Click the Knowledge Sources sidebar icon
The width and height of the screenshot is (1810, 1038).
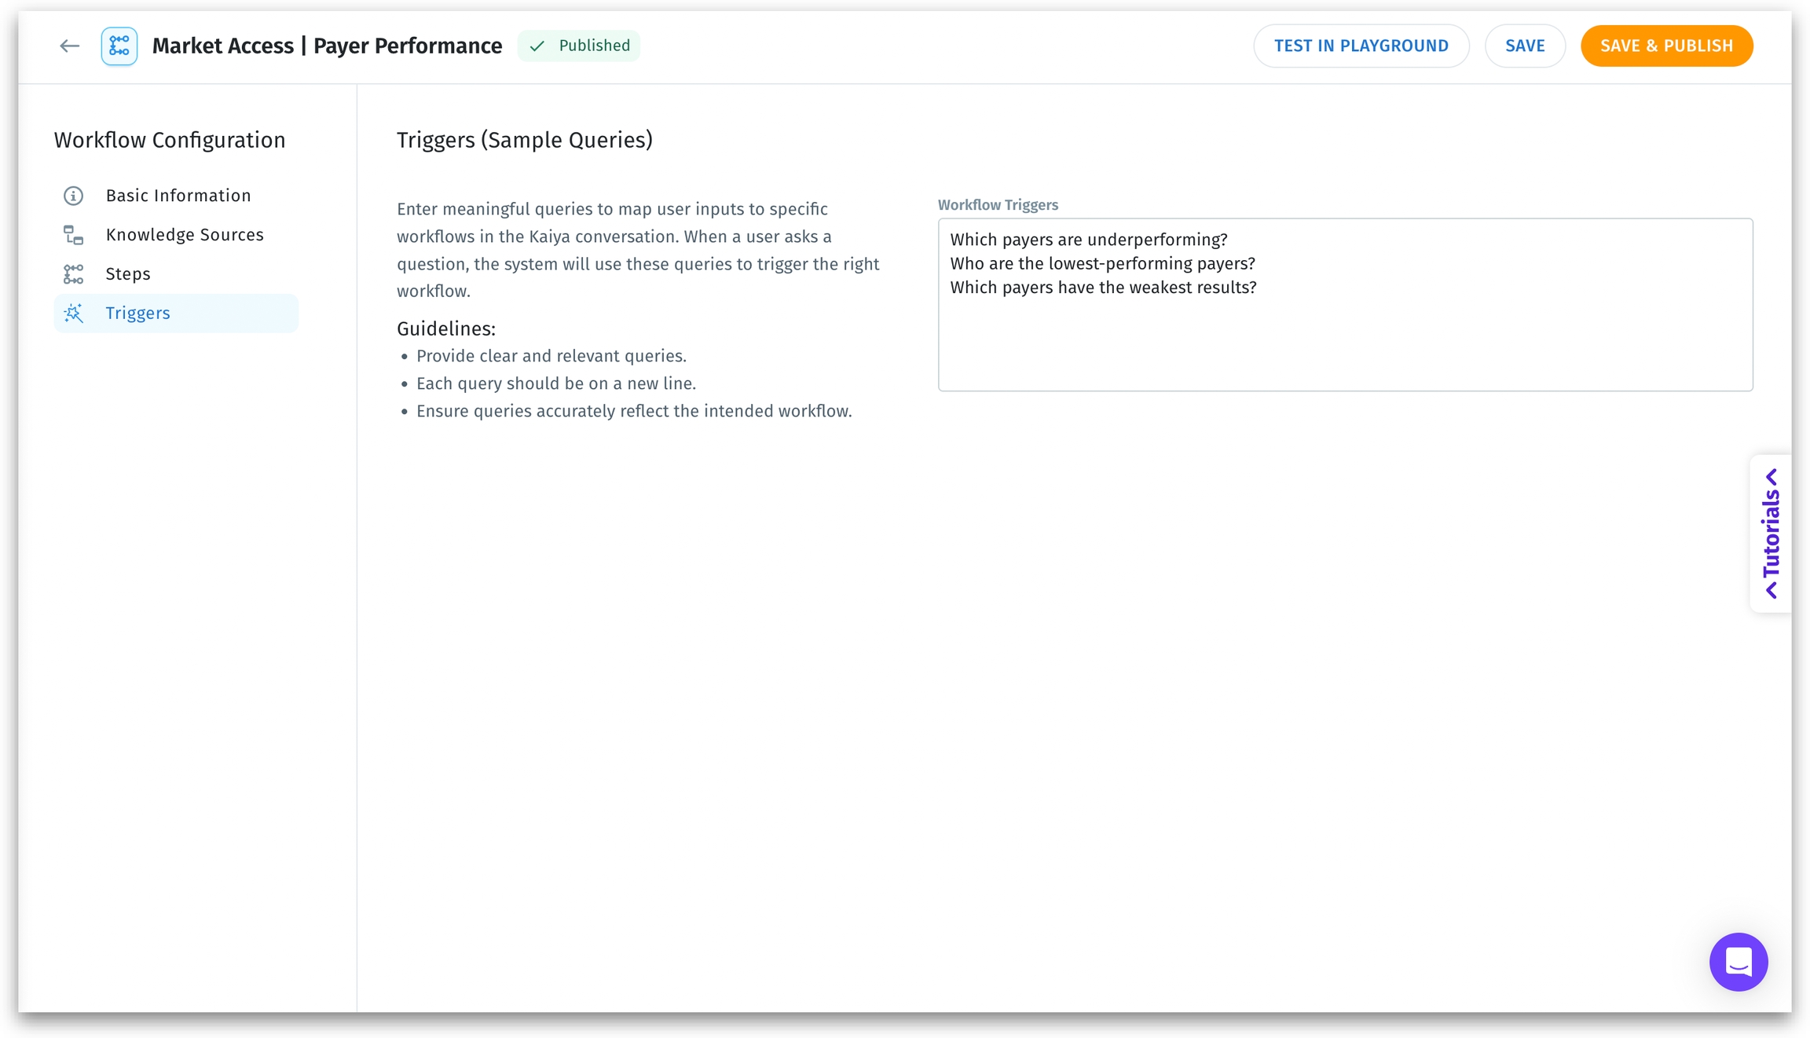tap(73, 235)
